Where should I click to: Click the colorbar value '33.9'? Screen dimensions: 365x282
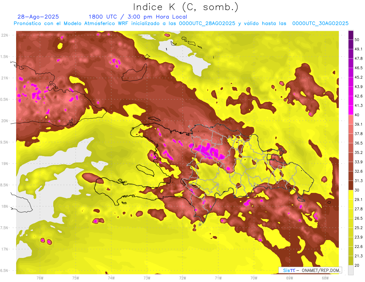click(359, 162)
